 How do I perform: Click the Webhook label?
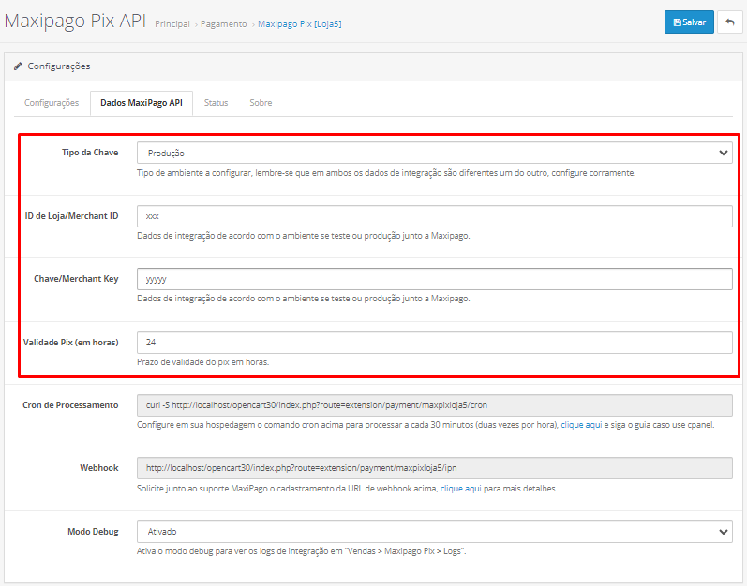(x=99, y=467)
